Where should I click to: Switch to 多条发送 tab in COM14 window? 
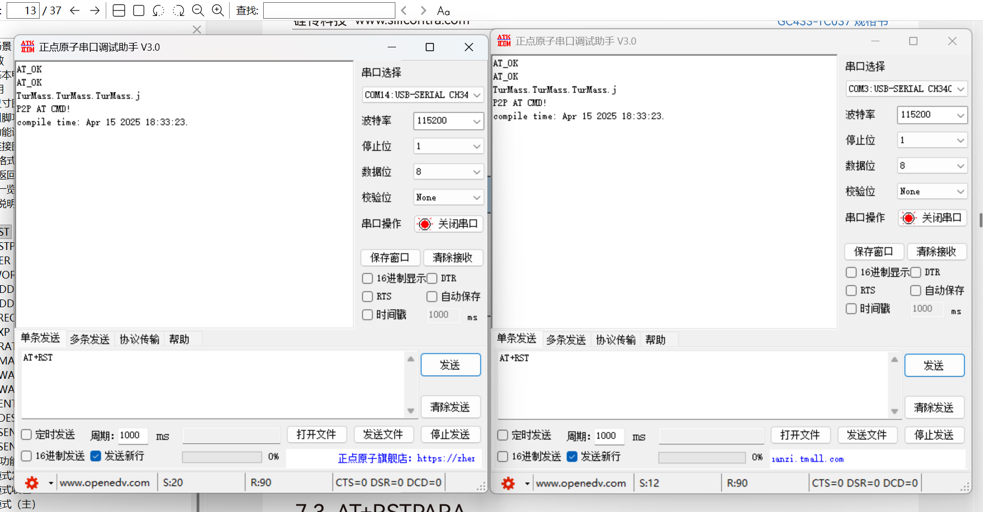pos(90,339)
